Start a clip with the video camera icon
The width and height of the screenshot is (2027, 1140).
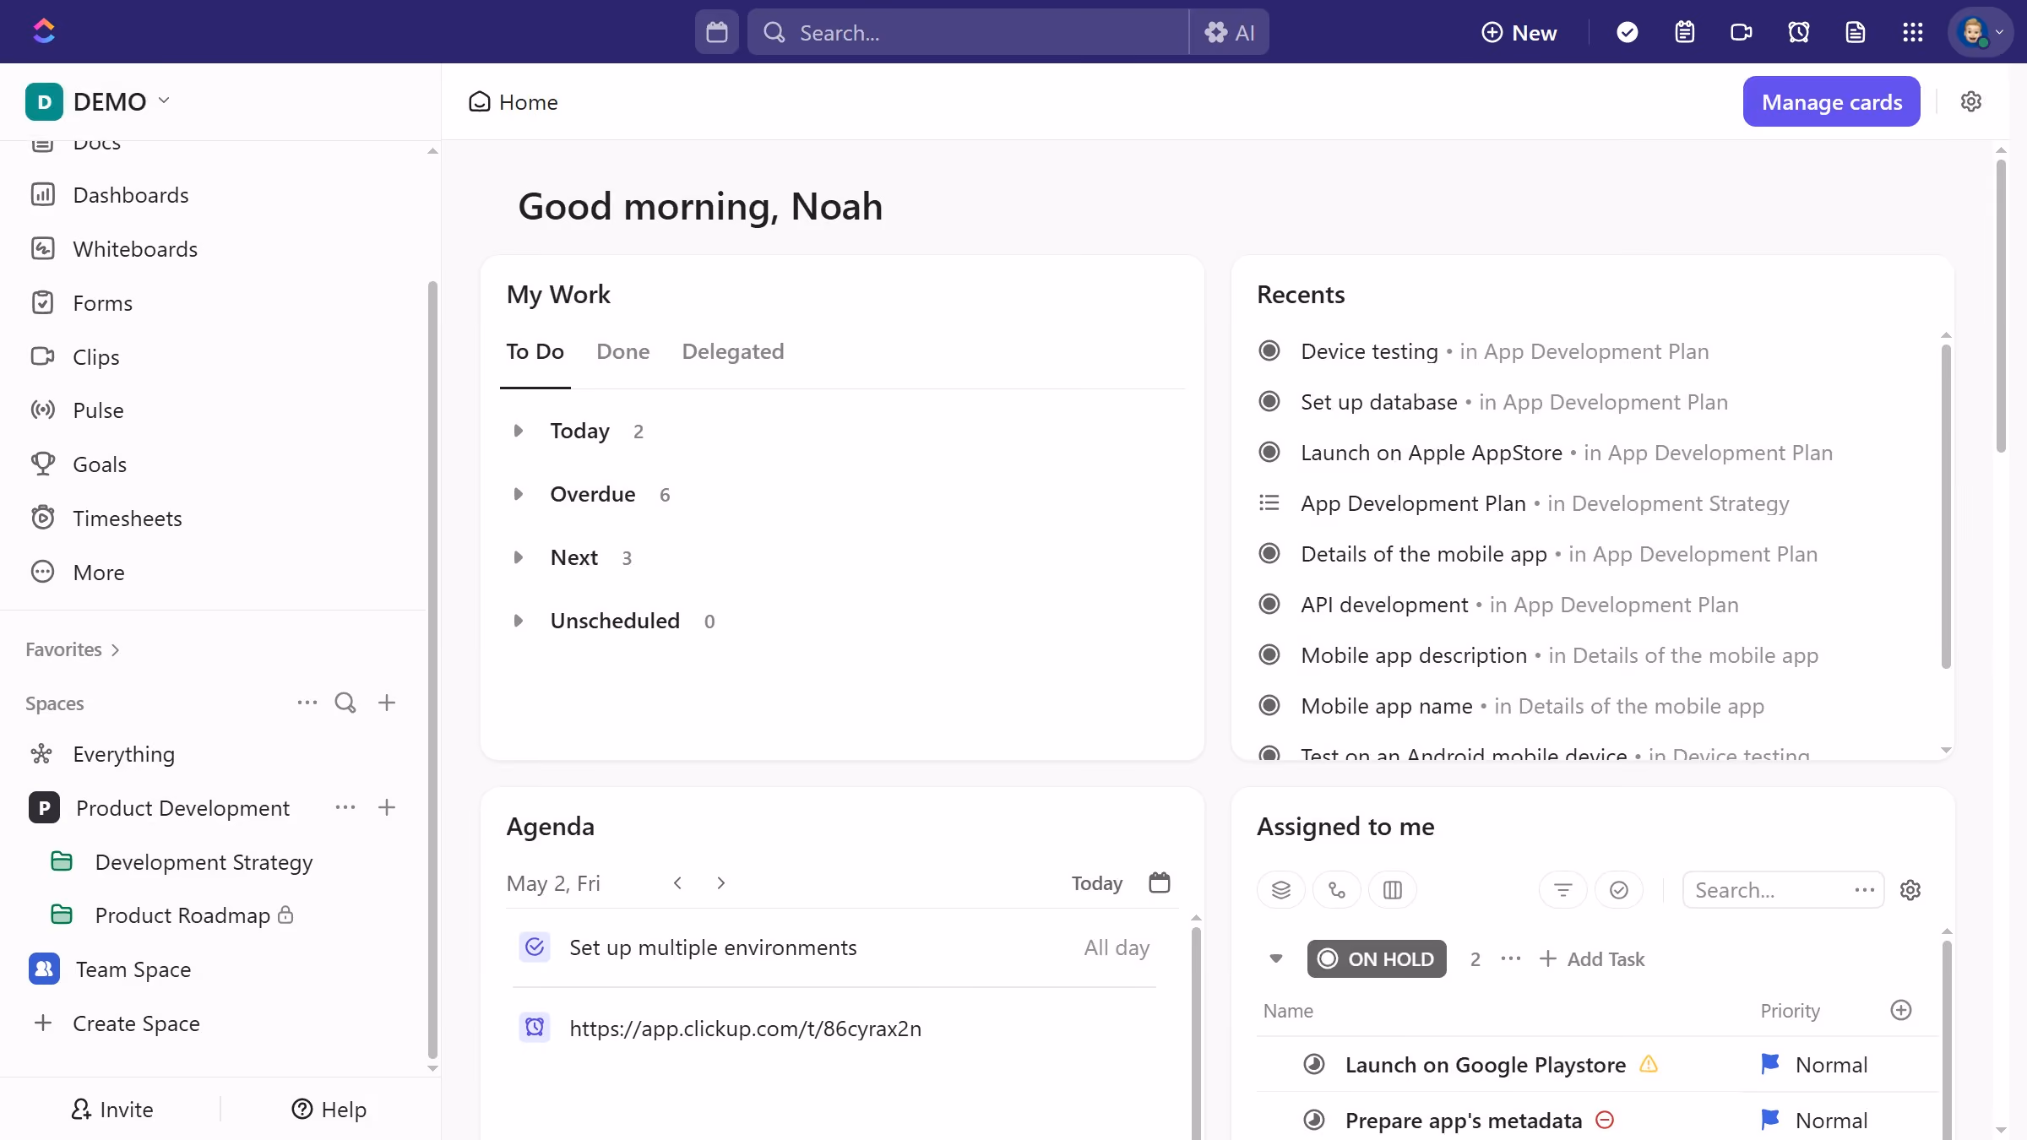click(x=1741, y=32)
